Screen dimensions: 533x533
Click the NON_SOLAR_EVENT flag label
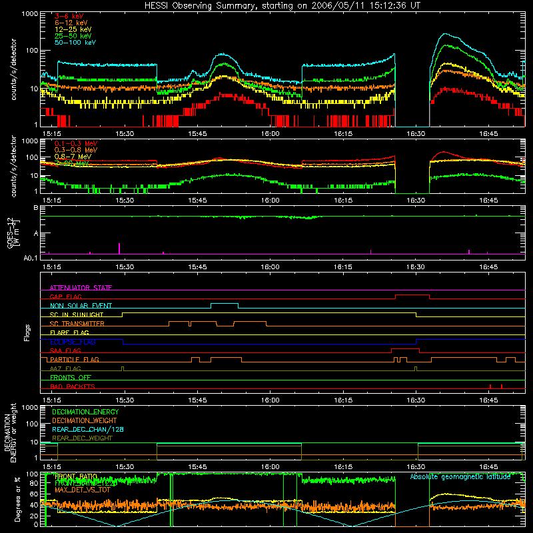81,306
